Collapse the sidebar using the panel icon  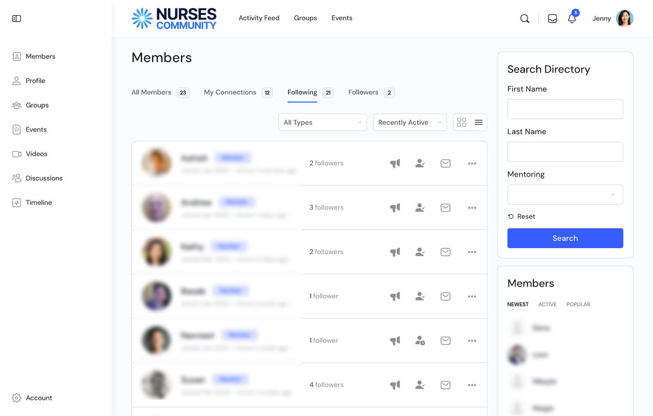[16, 18]
